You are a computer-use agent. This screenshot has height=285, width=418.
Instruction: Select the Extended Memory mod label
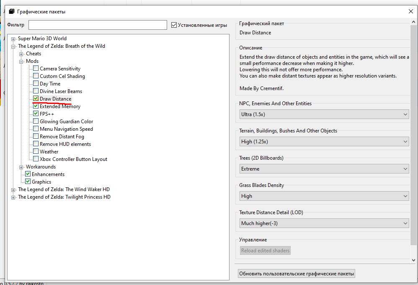[x=60, y=106]
